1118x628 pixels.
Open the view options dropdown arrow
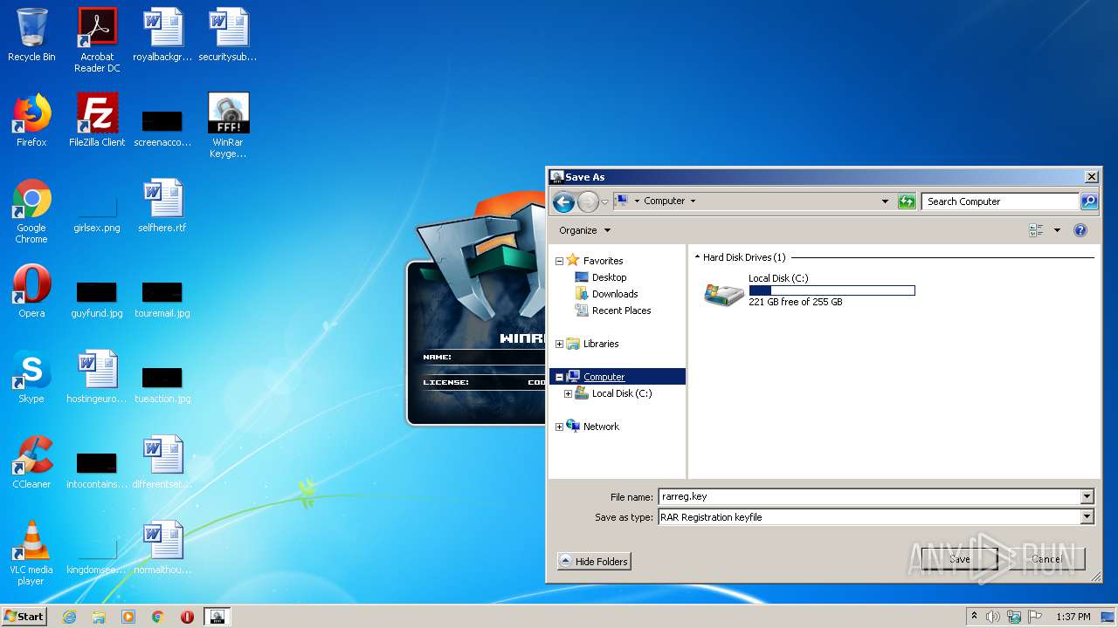[1057, 230]
